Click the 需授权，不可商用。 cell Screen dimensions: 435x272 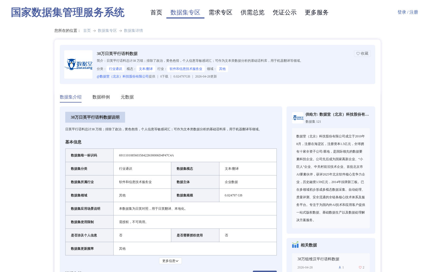click(195, 222)
